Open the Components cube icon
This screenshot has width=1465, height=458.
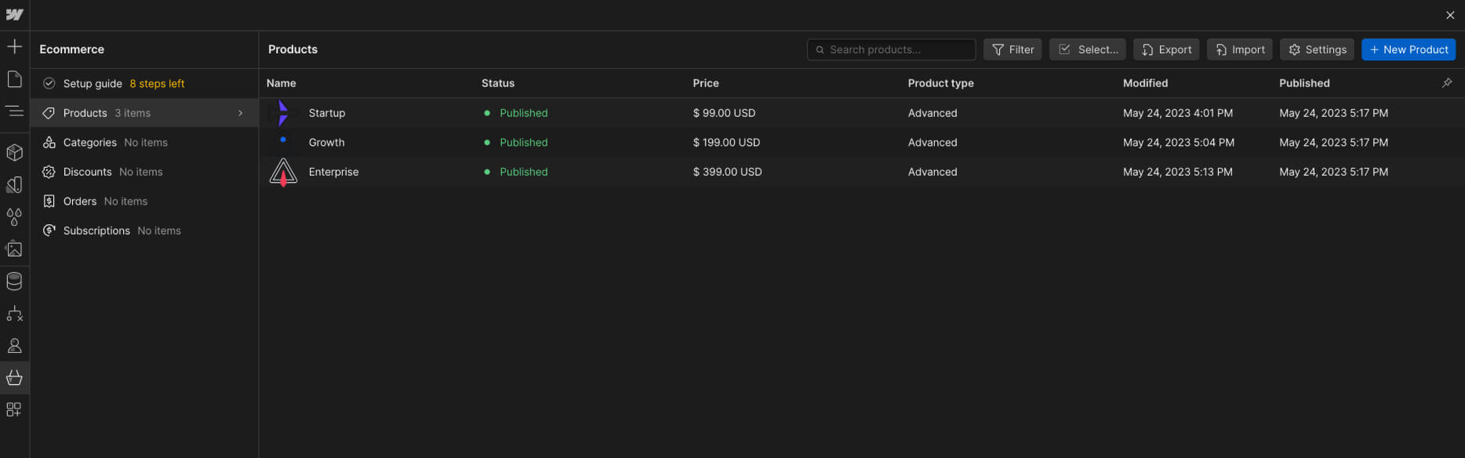point(14,152)
